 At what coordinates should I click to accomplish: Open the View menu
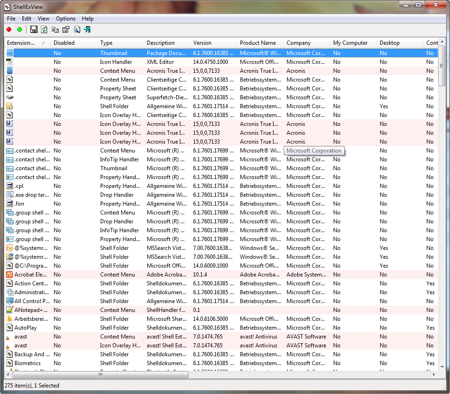pyautogui.click(x=43, y=19)
